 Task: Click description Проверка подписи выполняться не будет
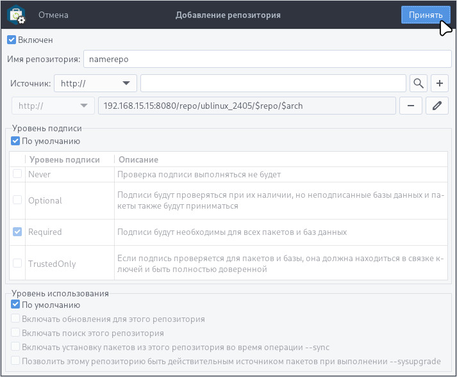(199, 174)
